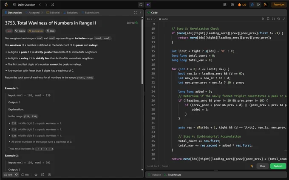View the 129 streak flame counter
Viewport: 289px width, 180px height.
pos(242,5)
